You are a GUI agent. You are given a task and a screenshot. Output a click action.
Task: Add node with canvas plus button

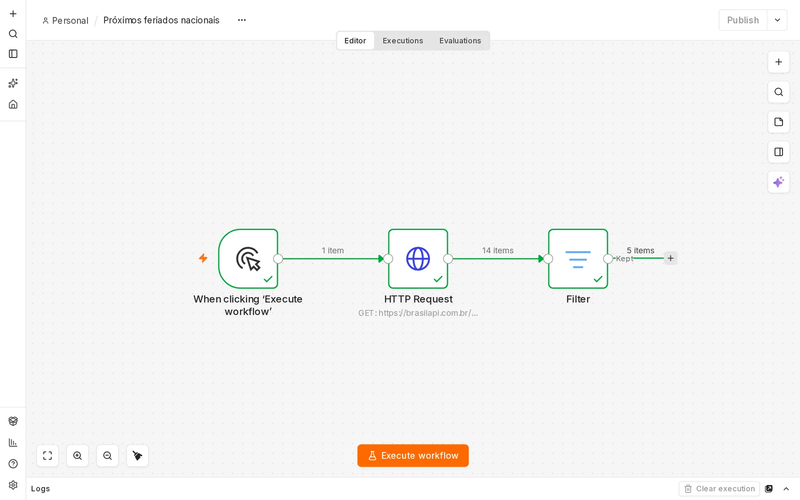pos(778,62)
